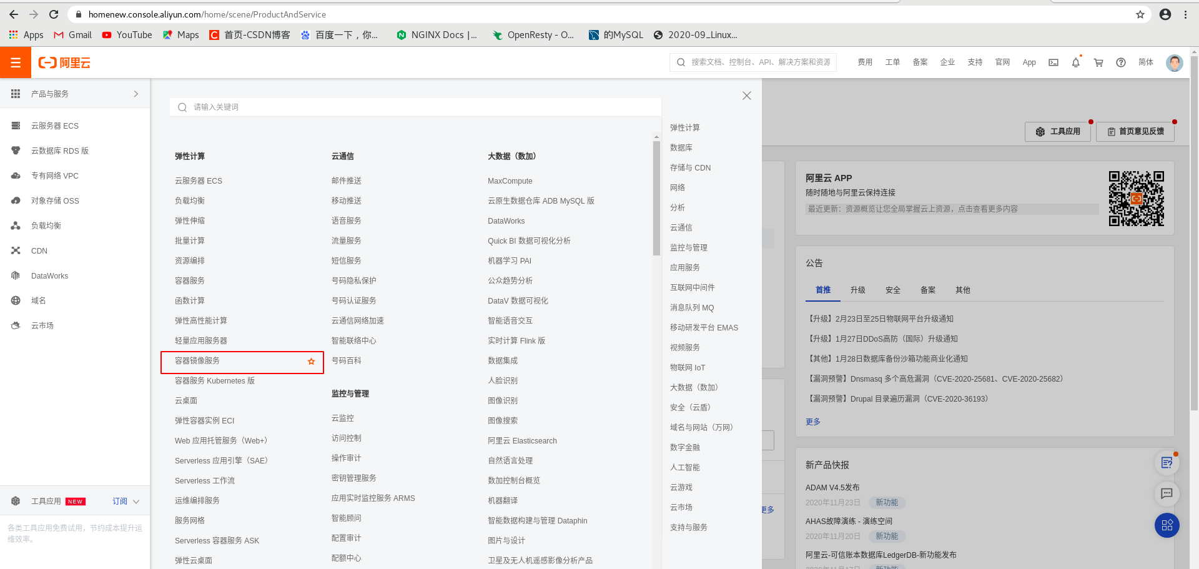Jump to 物联网 IoT category

(x=688, y=367)
